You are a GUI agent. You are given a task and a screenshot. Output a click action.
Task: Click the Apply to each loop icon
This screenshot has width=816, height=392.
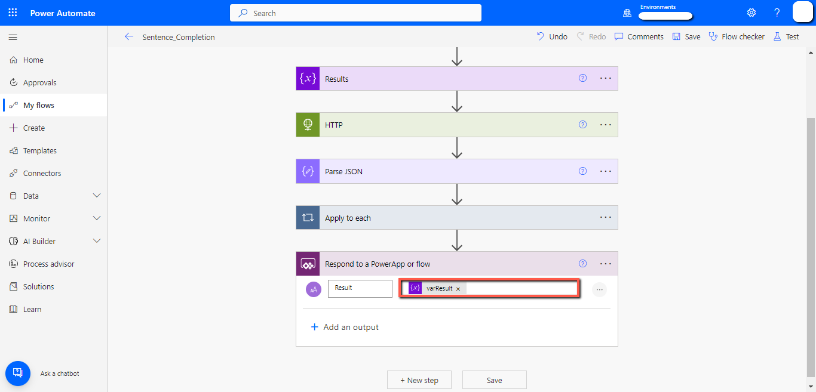[x=307, y=217]
